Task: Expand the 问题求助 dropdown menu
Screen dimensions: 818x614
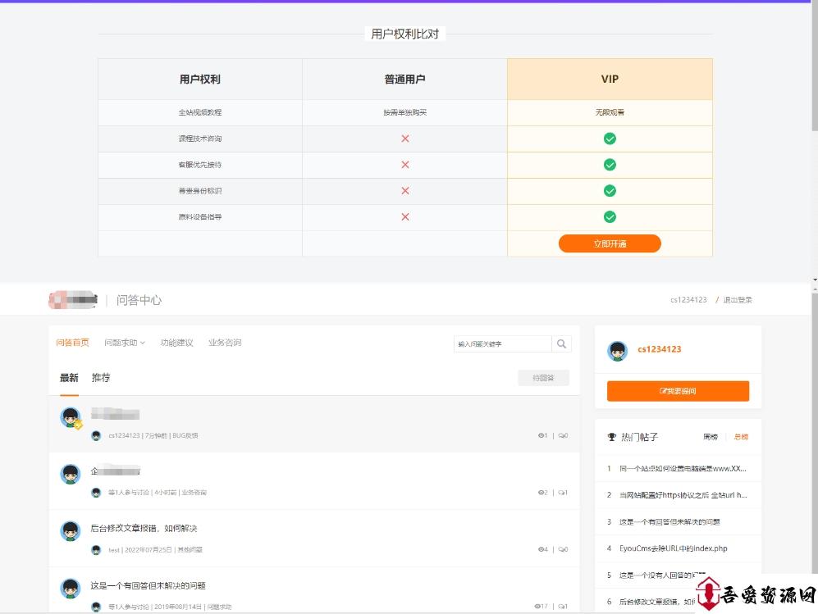Action: click(124, 343)
